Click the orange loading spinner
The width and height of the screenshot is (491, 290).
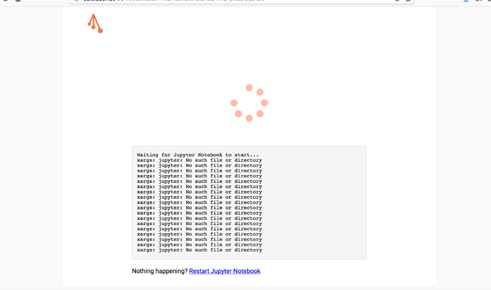(x=249, y=103)
